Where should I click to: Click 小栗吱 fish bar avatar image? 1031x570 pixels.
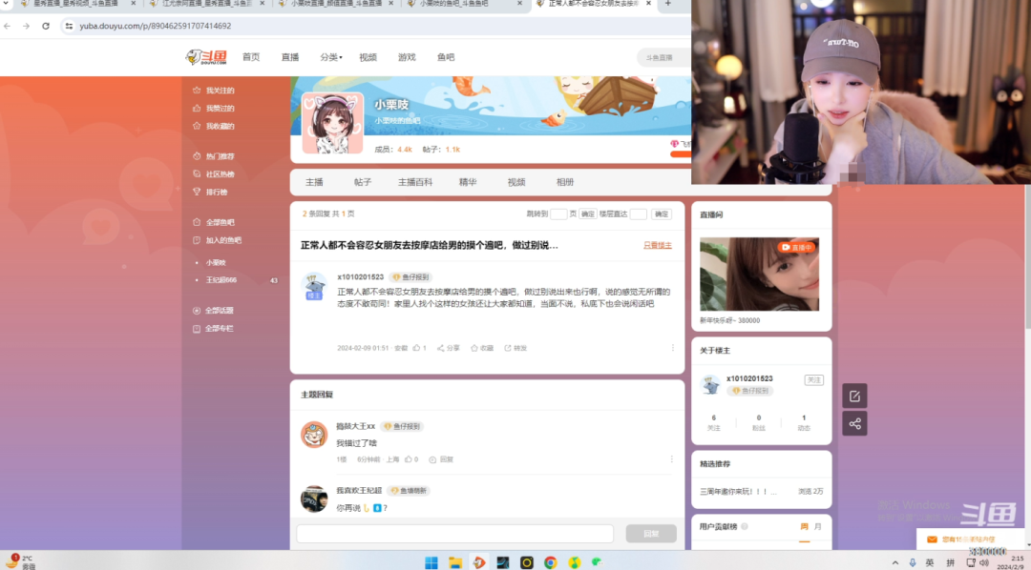(333, 124)
